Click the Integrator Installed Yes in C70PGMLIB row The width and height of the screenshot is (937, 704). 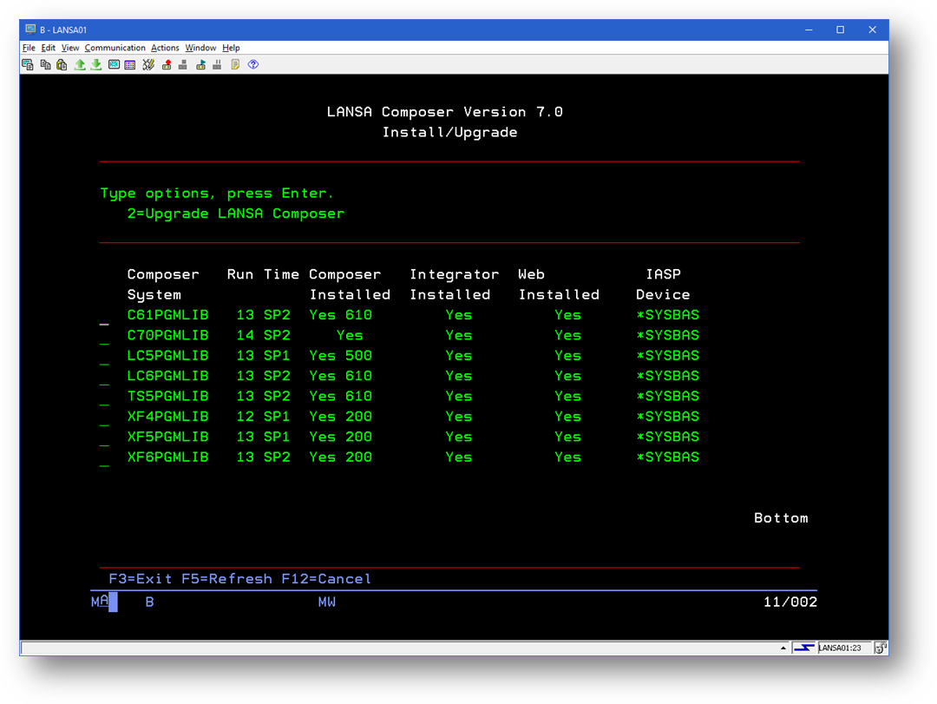click(458, 335)
